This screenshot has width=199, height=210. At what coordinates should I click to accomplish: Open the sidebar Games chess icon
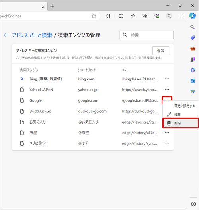click(x=193, y=59)
